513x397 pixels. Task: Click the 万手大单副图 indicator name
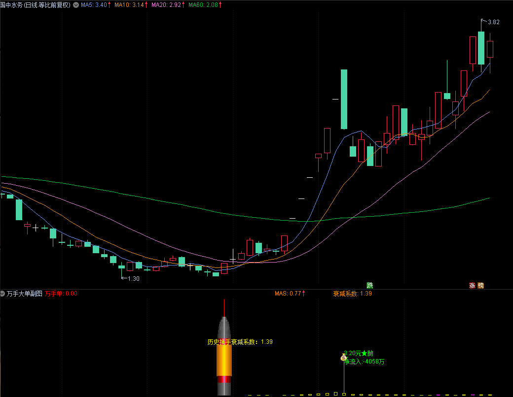pos(25,294)
